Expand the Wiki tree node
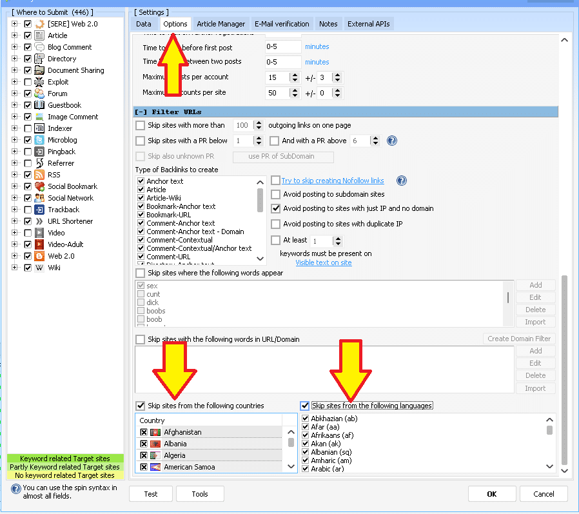Screen dimensions: 579x514 click(14, 268)
